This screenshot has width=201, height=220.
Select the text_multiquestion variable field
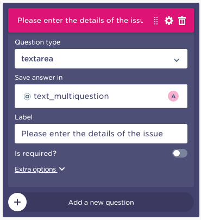[101, 96]
